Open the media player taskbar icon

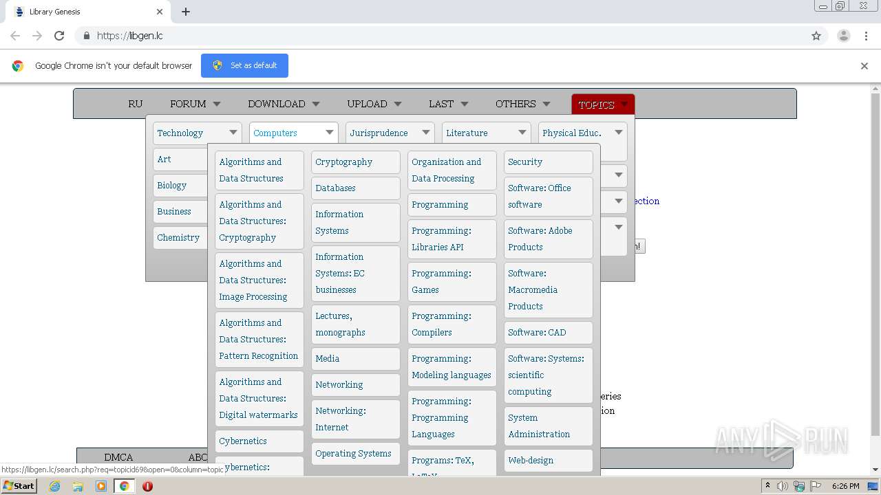101,486
